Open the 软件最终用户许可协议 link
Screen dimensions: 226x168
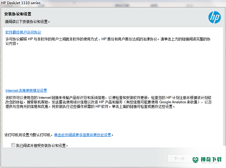coord(23,32)
